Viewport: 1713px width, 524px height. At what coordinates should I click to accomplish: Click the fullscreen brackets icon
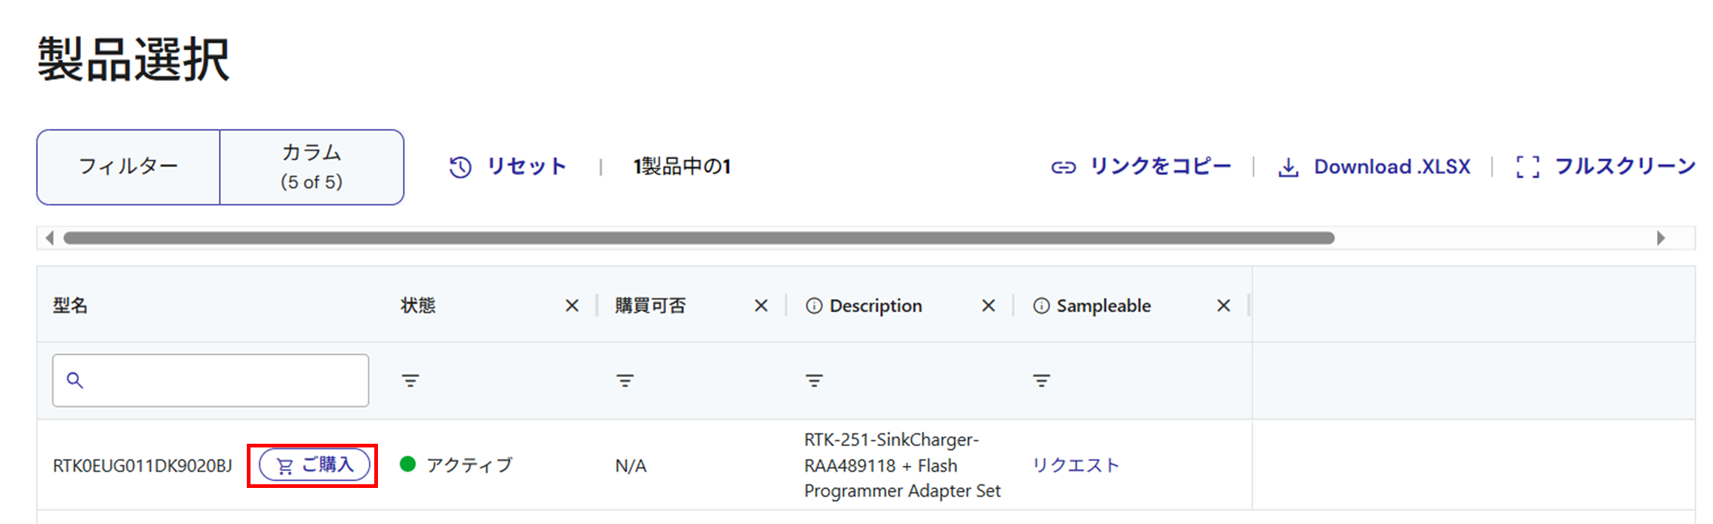point(1527,167)
